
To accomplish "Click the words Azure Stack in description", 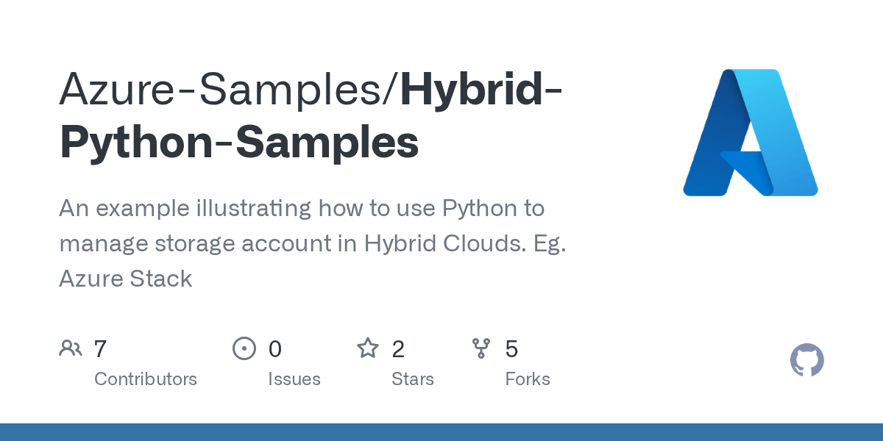I will pyautogui.click(x=126, y=279).
